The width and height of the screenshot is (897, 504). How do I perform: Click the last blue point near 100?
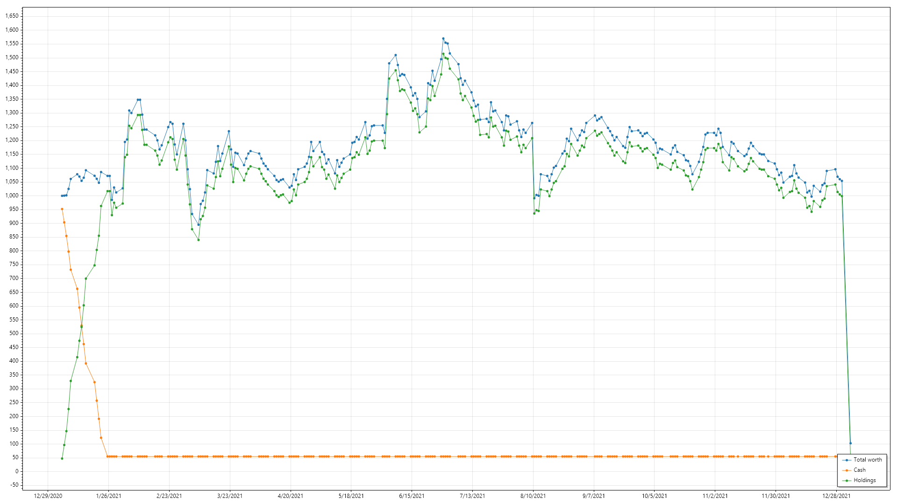850,443
